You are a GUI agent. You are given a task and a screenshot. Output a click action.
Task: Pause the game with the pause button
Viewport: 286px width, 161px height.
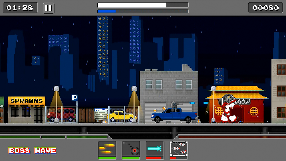pos(48,8)
